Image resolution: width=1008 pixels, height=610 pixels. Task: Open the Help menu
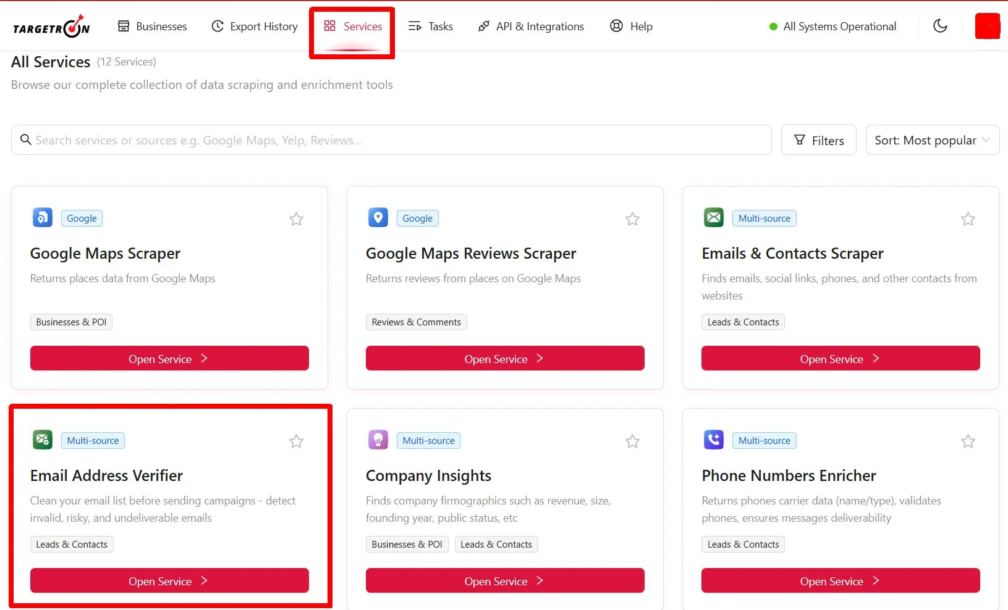(x=631, y=27)
